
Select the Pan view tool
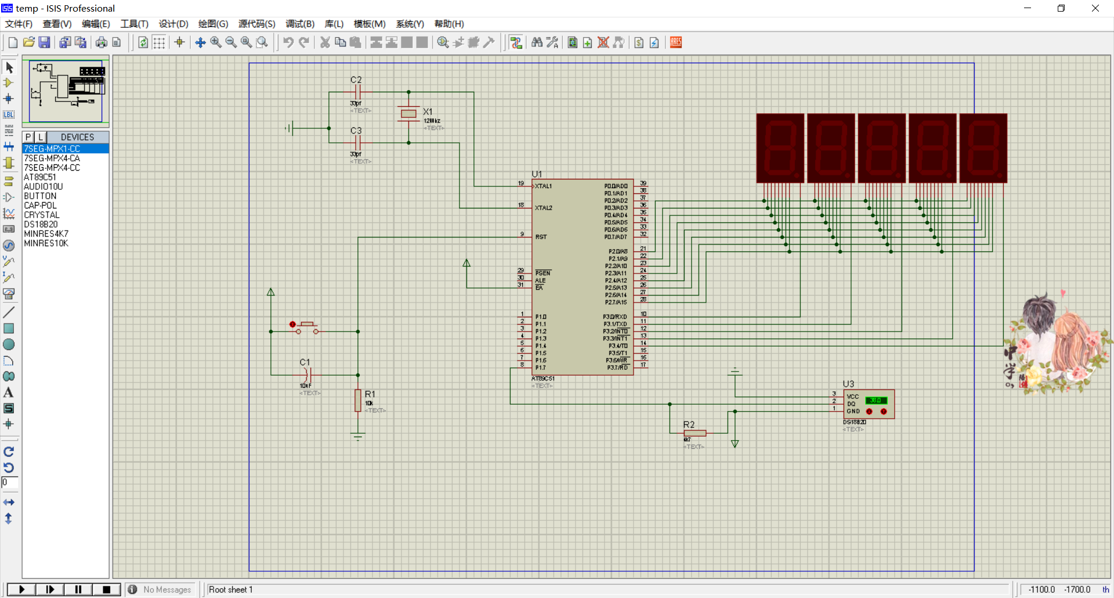pos(200,42)
